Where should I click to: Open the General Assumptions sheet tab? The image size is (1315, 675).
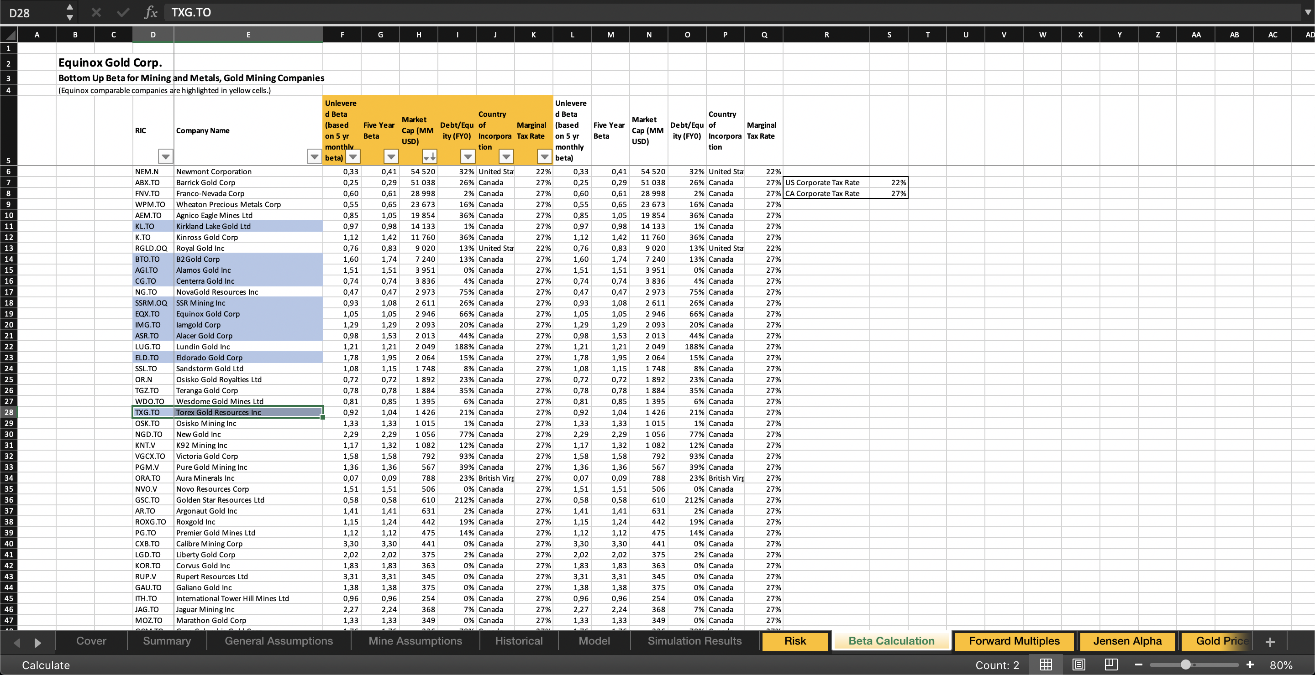279,641
